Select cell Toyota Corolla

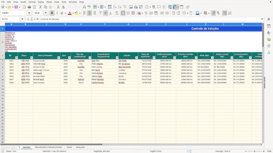(46, 61)
